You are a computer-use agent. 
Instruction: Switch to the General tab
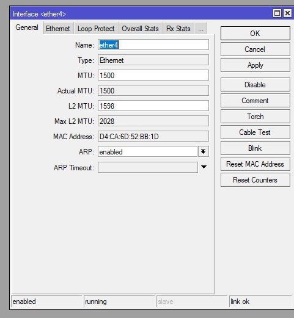point(27,27)
